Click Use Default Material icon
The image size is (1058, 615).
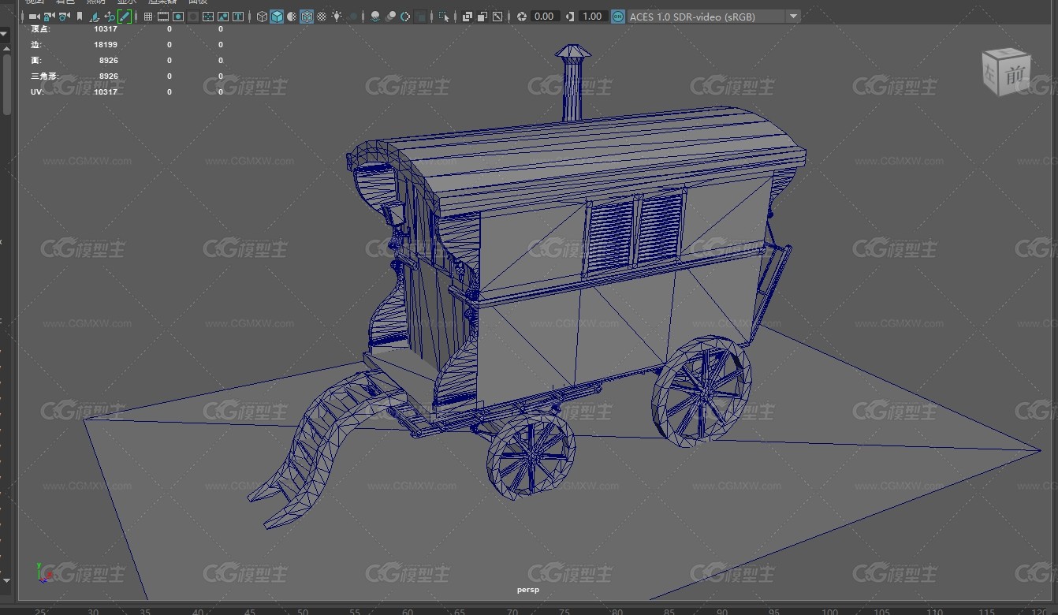tap(292, 17)
